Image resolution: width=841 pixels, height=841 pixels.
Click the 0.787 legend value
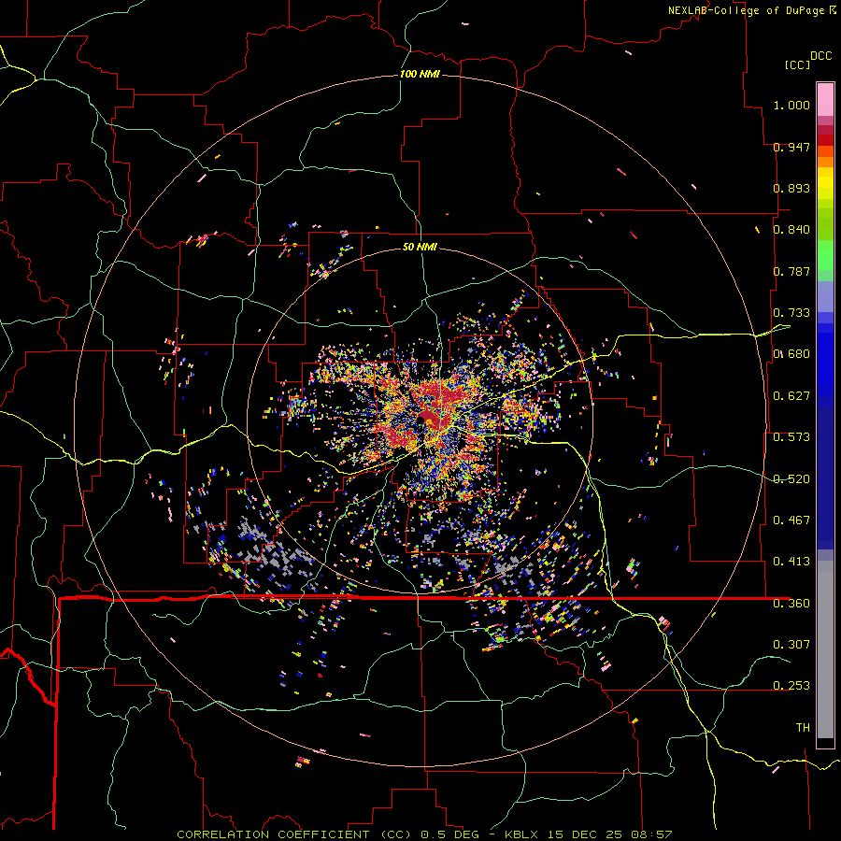[x=791, y=271]
